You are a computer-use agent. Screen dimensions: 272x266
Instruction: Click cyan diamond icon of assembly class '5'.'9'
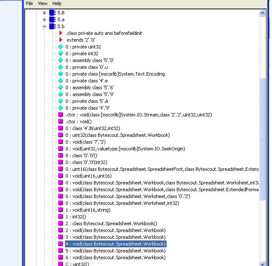click(x=60, y=94)
